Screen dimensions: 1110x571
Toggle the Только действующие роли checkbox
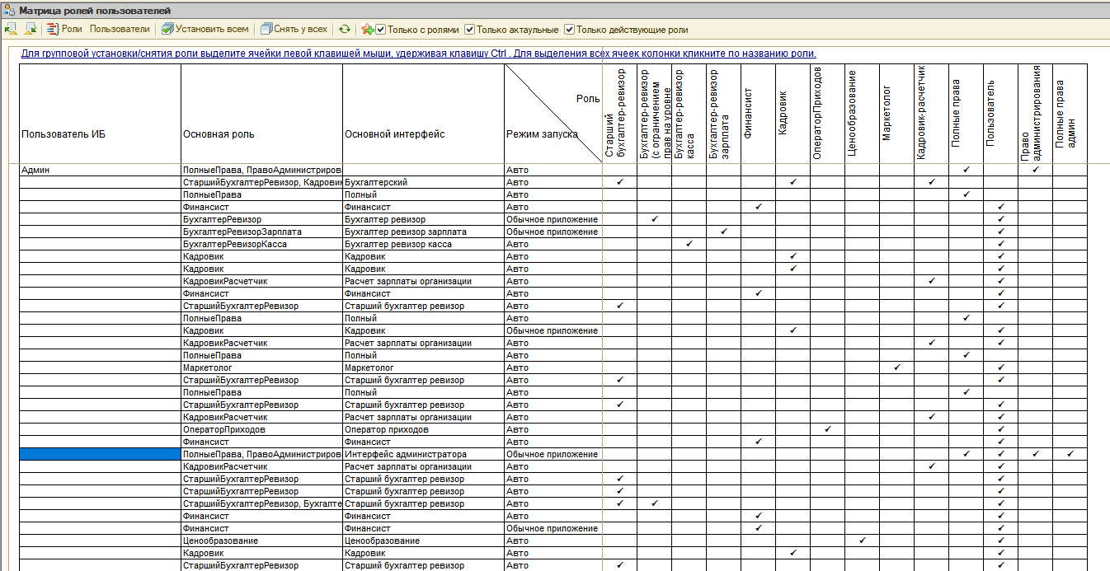(569, 30)
